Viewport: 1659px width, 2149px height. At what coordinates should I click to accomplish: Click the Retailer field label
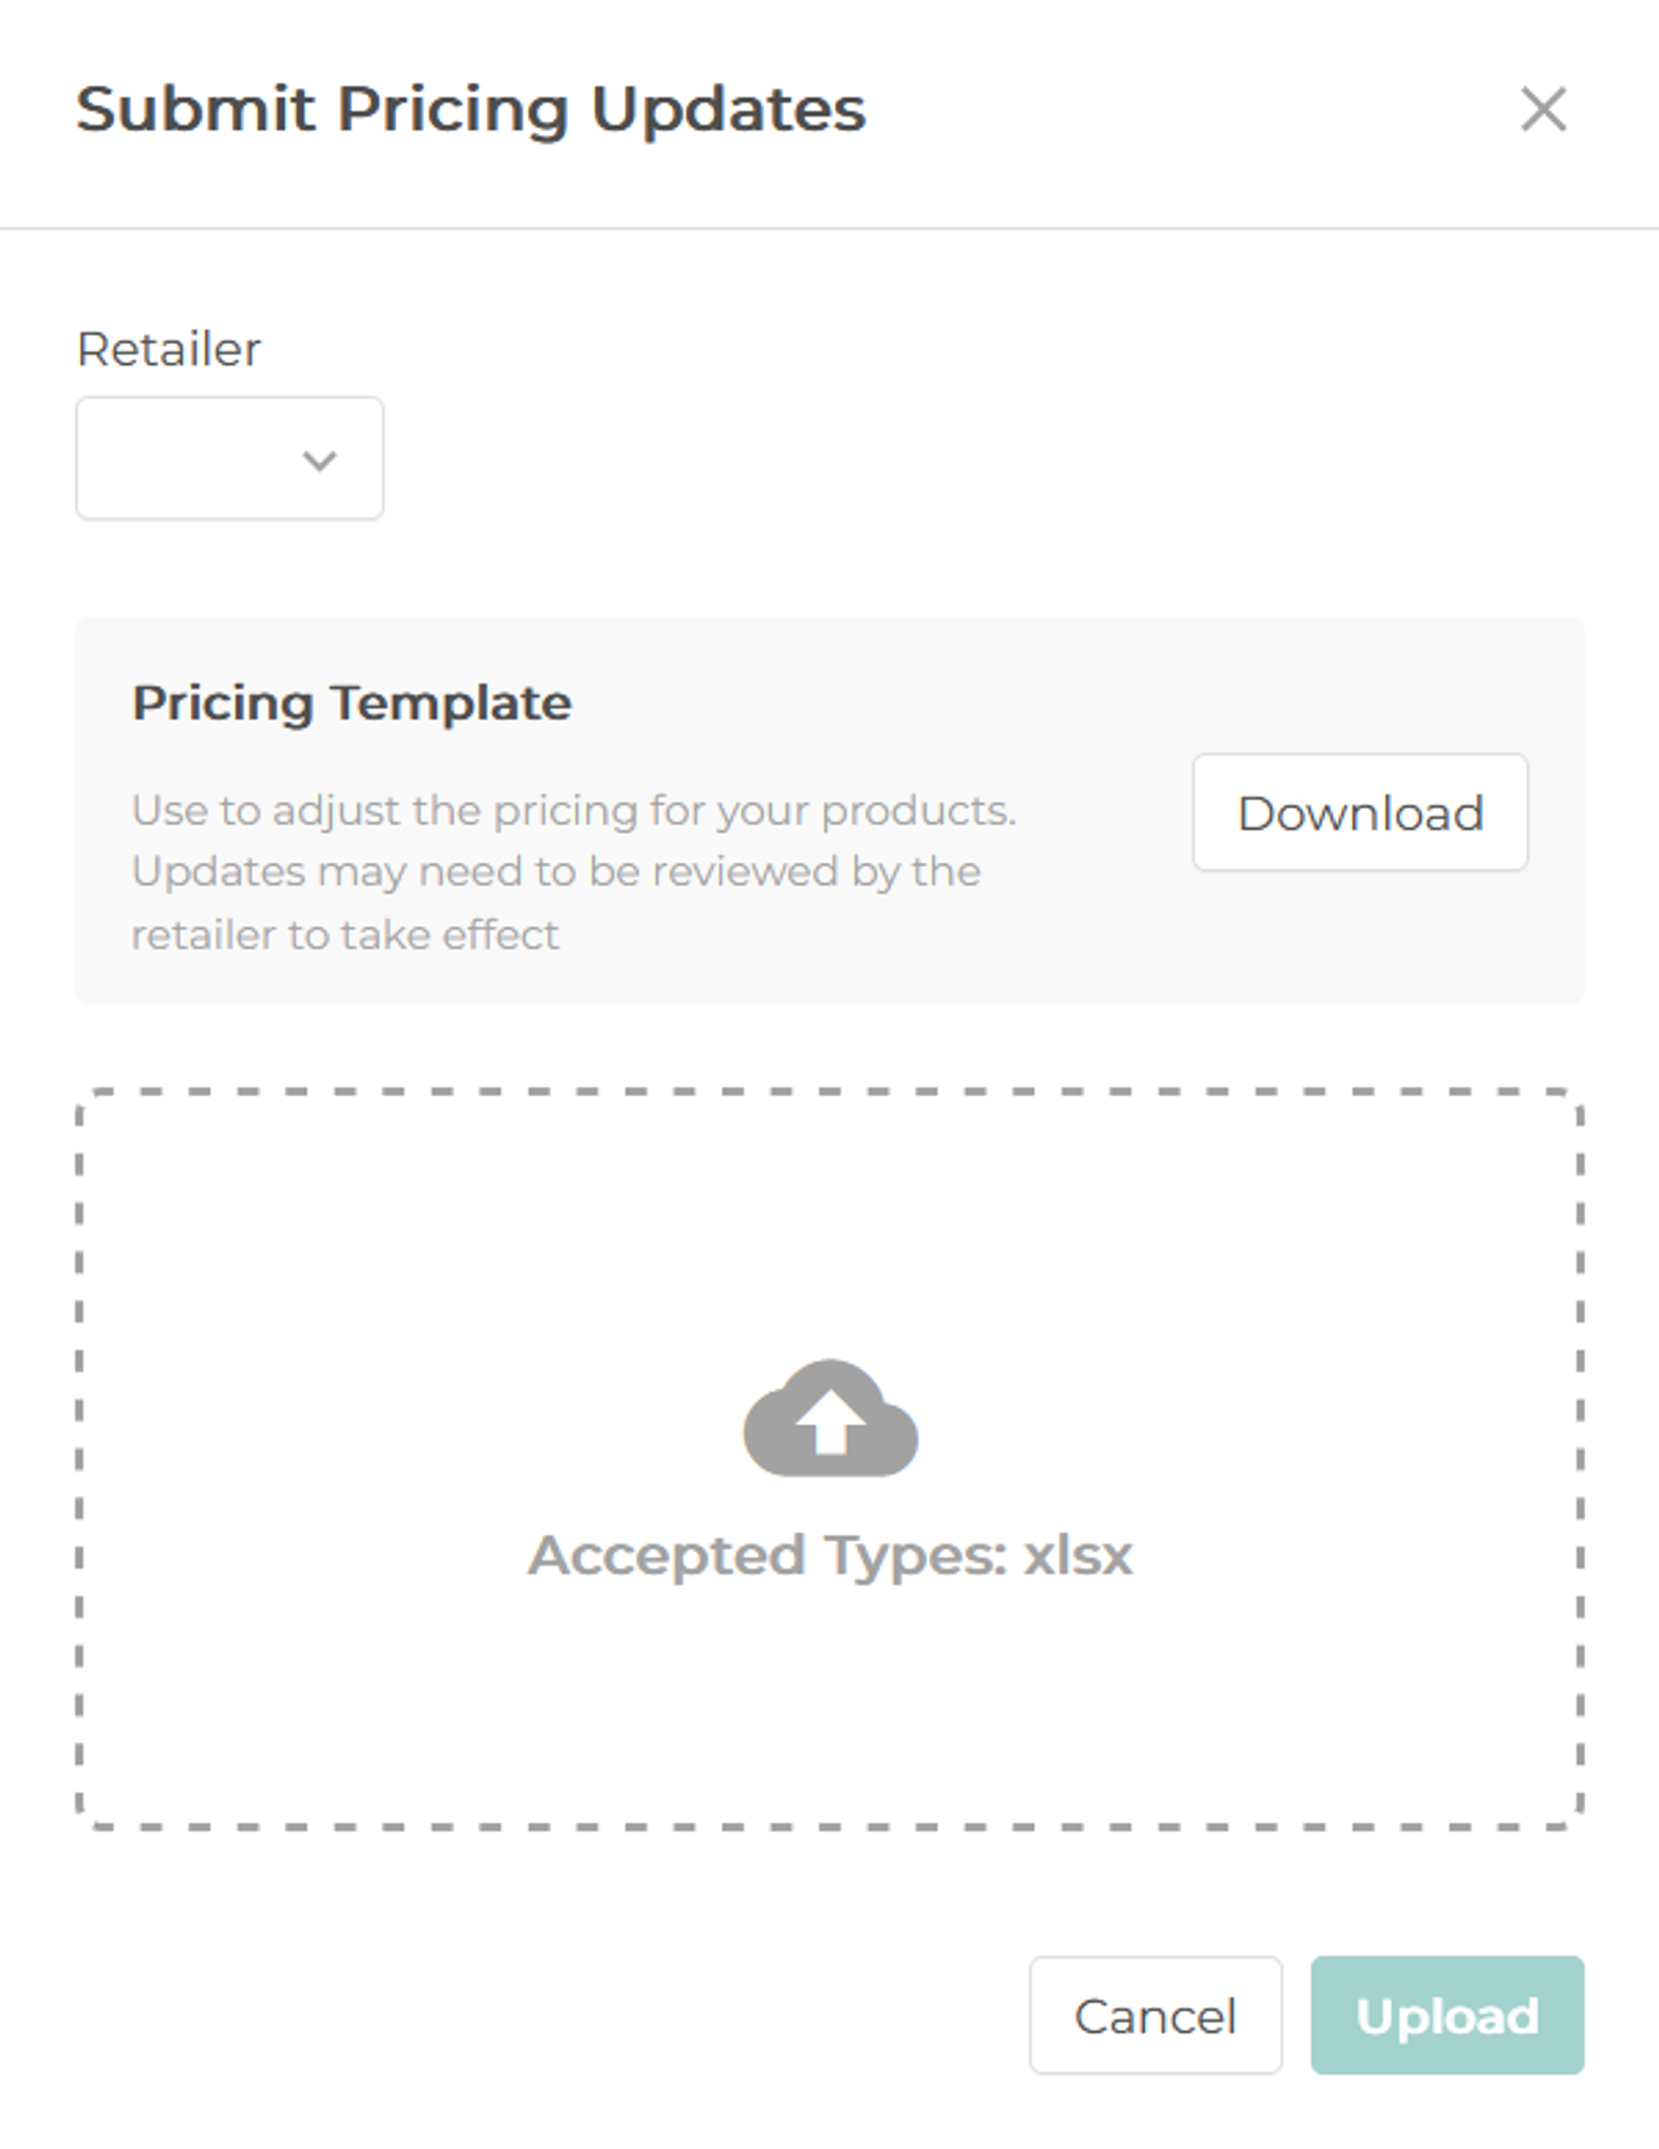coord(168,348)
